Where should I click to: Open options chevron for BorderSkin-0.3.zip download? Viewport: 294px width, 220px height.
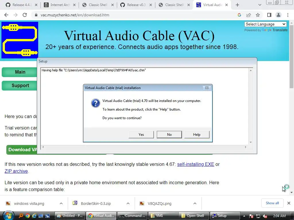(x=128, y=203)
